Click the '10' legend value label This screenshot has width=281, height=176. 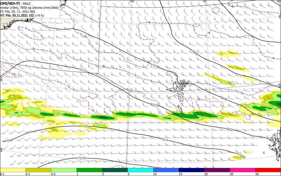click(x=155, y=174)
